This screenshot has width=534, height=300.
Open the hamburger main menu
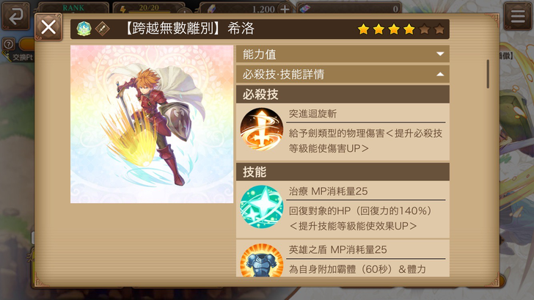(518, 16)
